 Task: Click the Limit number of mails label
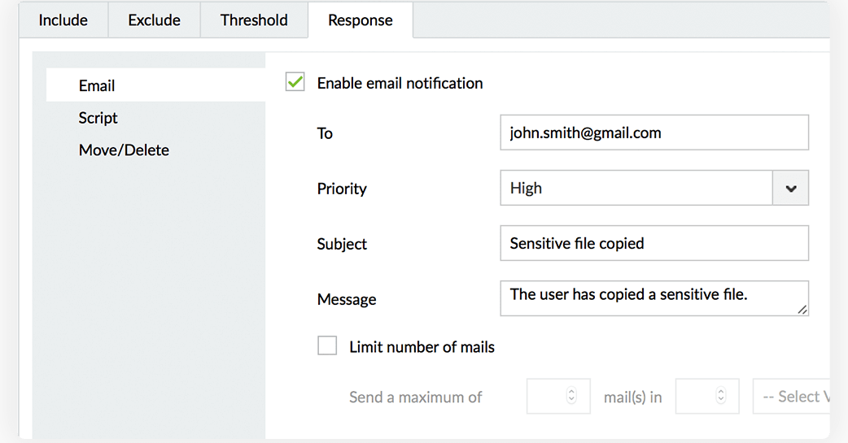point(422,347)
